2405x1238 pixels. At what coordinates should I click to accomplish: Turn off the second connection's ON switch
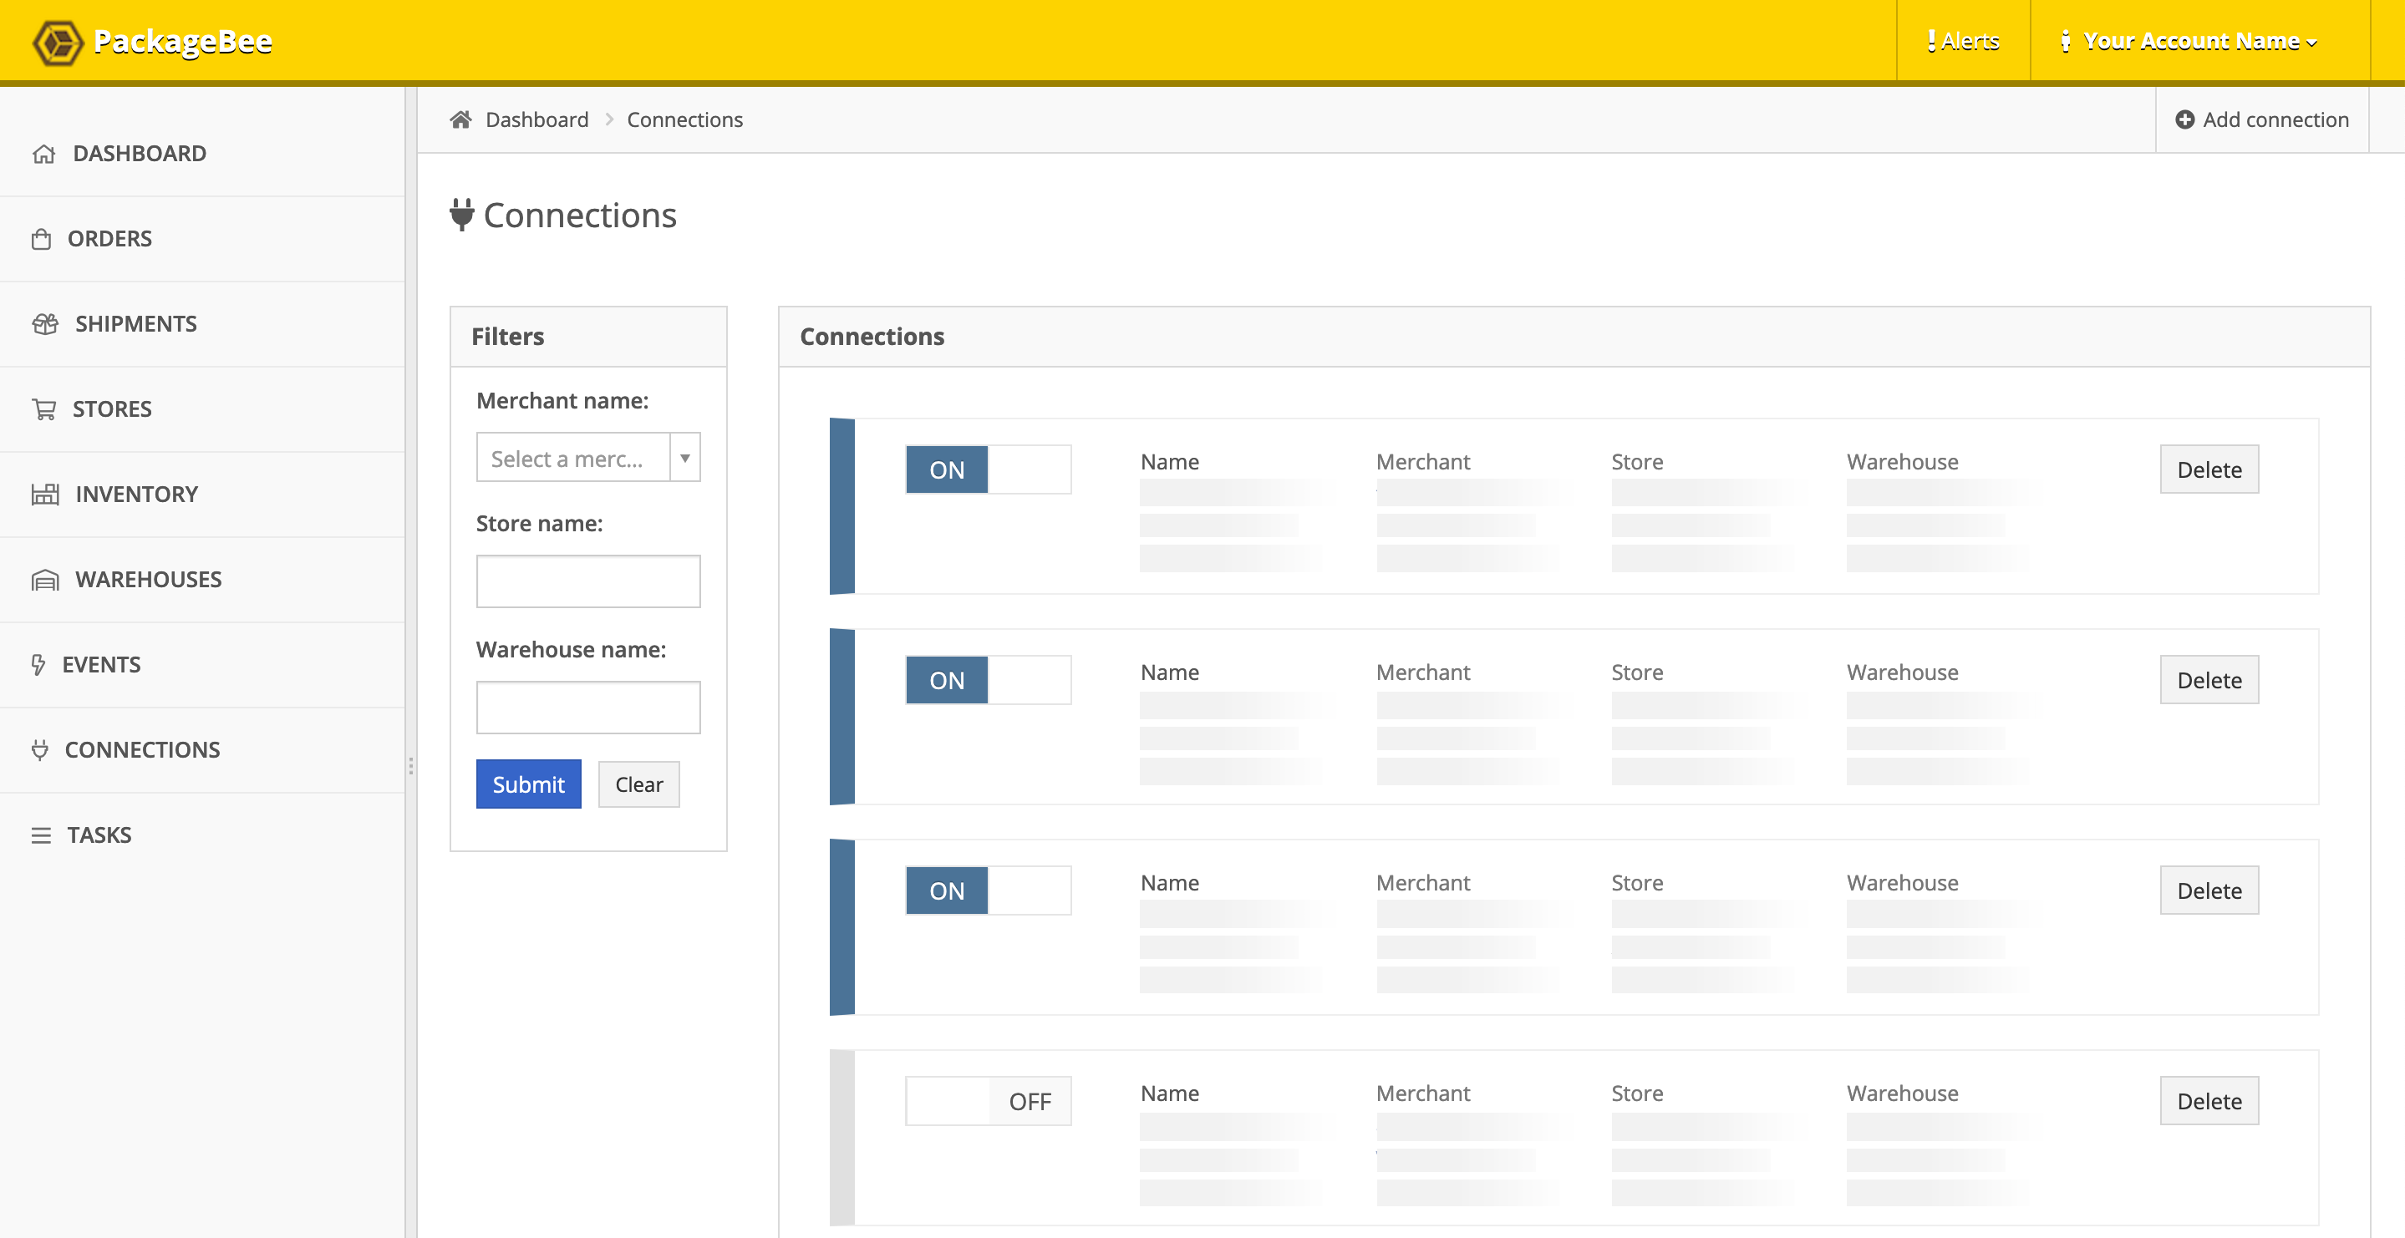(988, 680)
